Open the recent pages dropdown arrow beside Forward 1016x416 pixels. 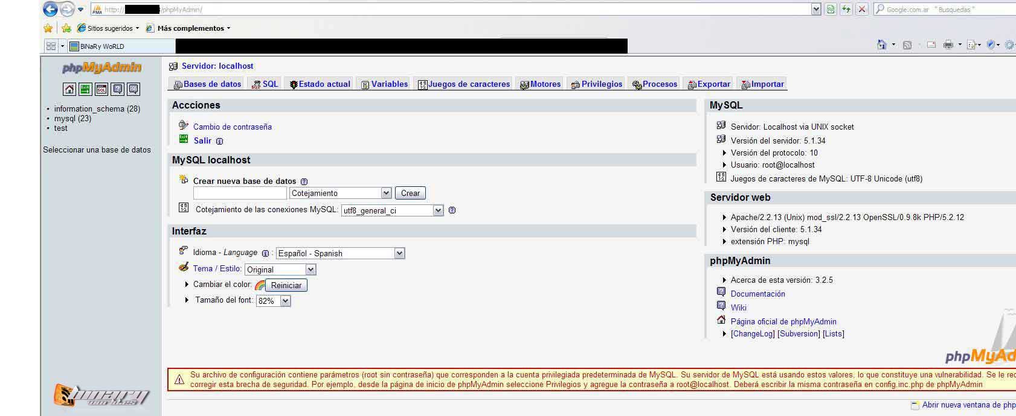tap(80, 10)
